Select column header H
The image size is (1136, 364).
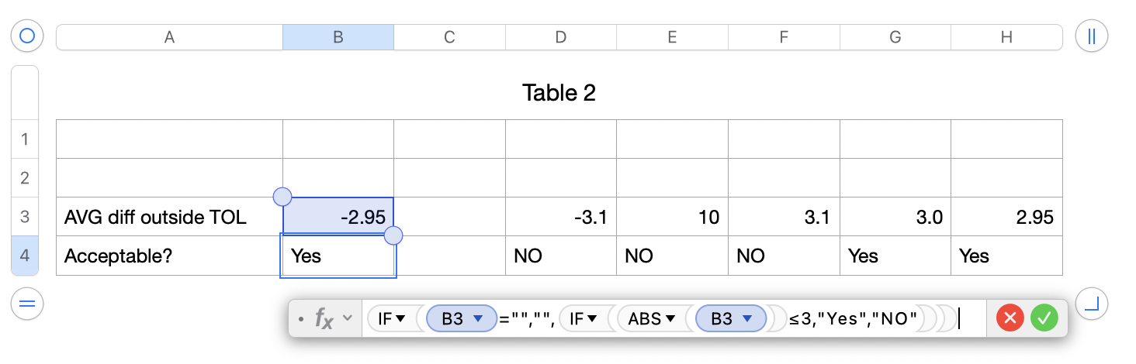(1006, 37)
